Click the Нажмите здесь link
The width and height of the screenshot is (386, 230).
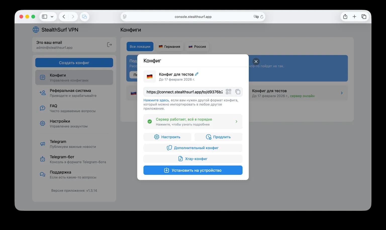(x=156, y=100)
